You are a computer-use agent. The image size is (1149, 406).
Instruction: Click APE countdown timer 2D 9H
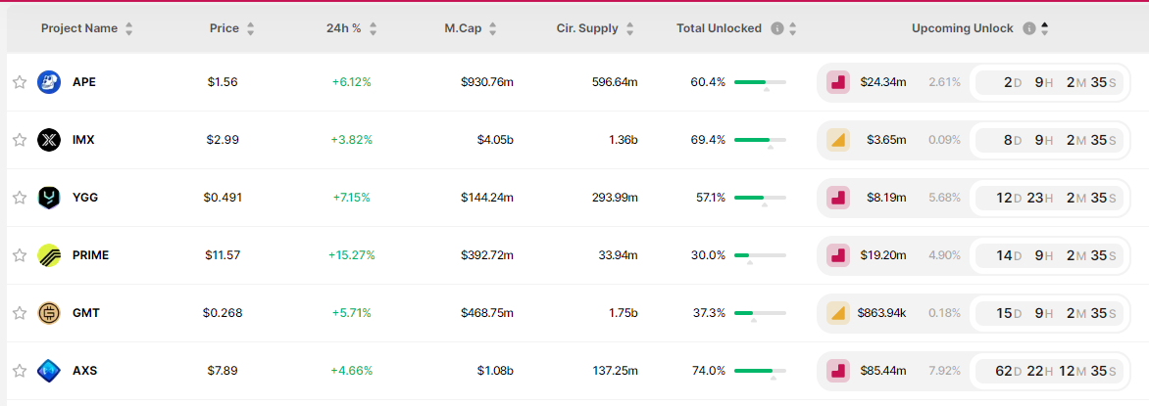click(1050, 82)
